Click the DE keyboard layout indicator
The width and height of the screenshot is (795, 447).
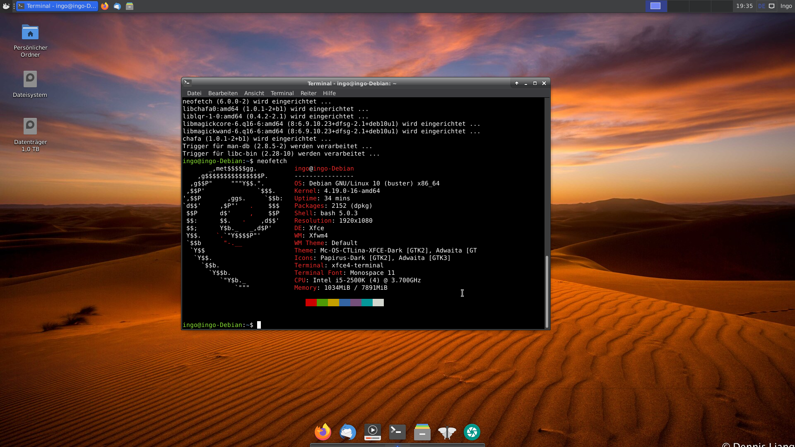click(761, 6)
